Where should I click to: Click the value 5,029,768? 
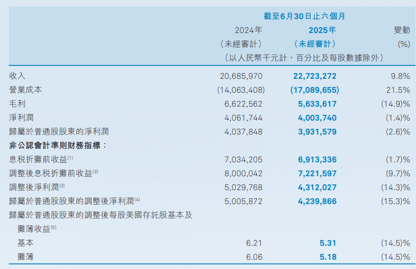243,187
